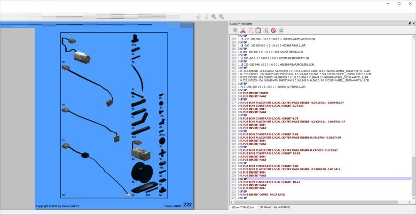Click the Copy icon in editor toolbar
The height and width of the screenshot is (215, 416).
coord(251,30)
